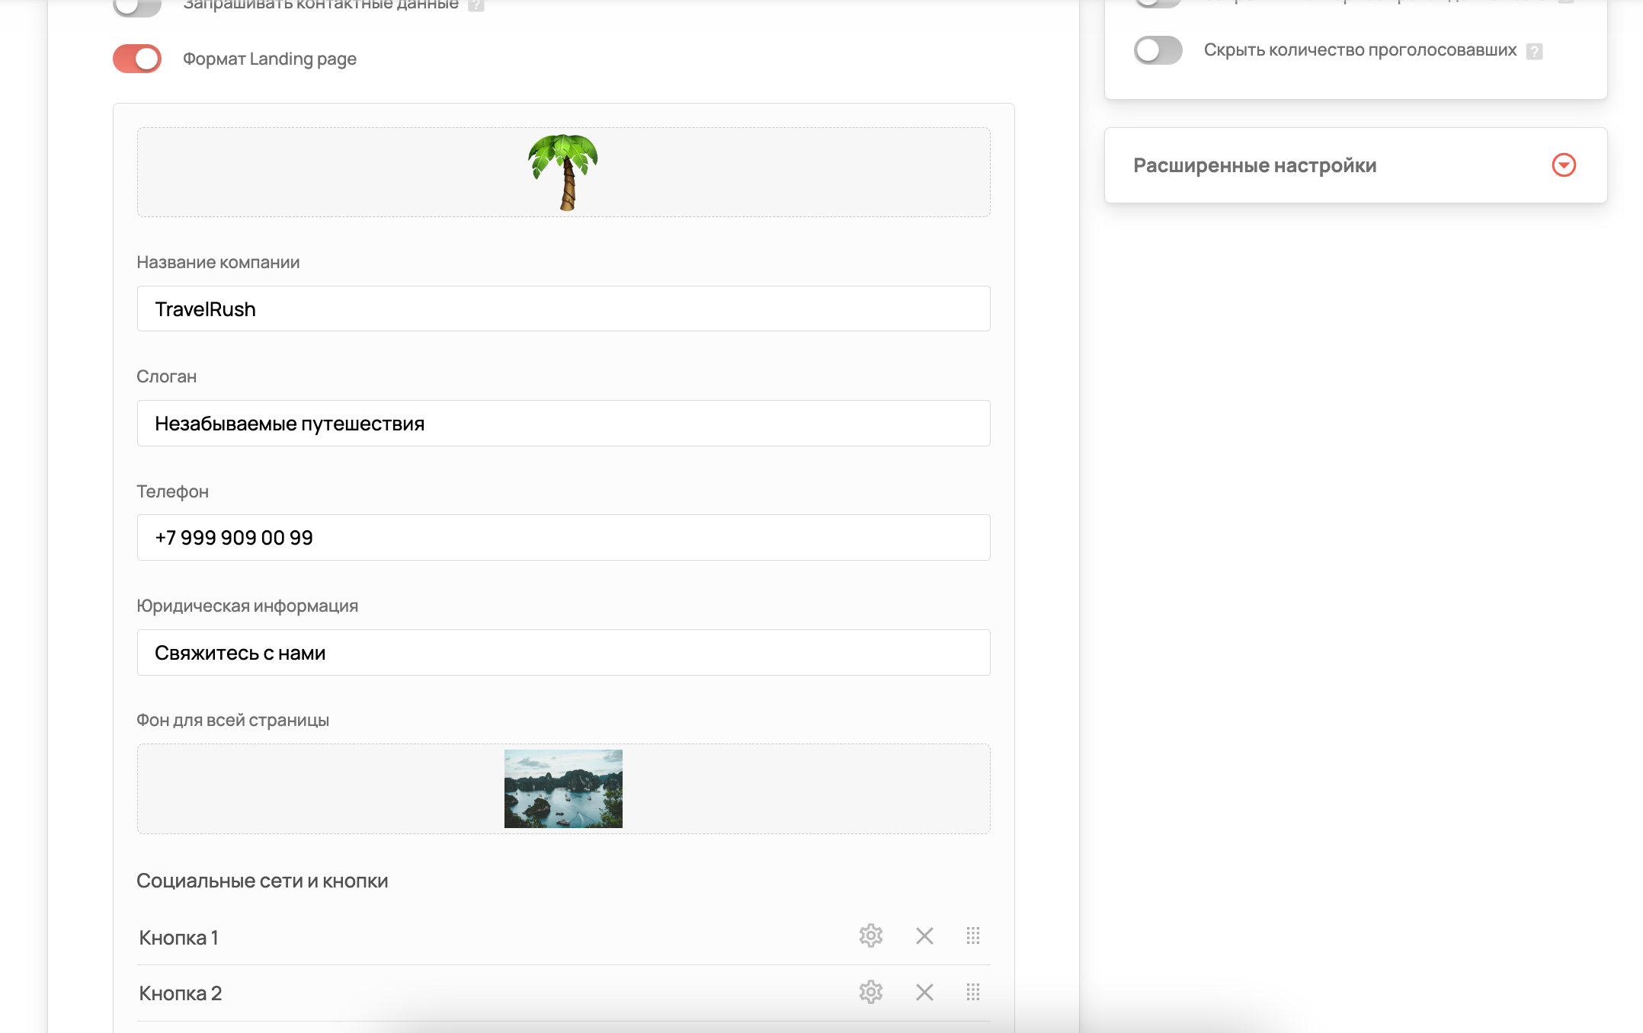Click the Социальные сети и кнопки heading
The image size is (1643, 1033).
[262, 881]
